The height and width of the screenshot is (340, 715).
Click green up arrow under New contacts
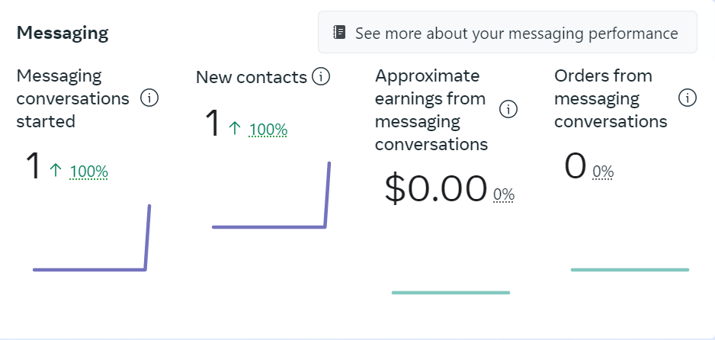[235, 129]
